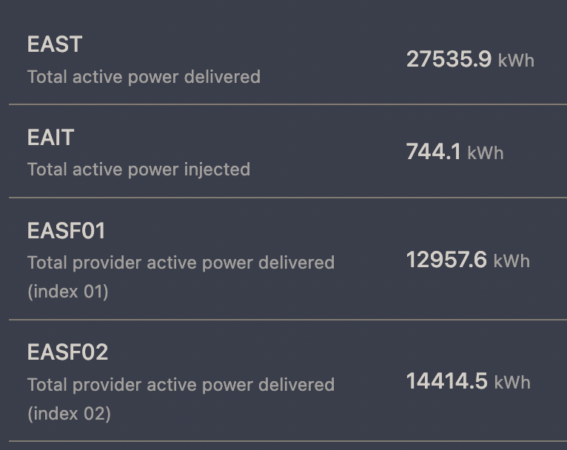Click the kWh unit beside 27535.9
The height and width of the screenshot is (450, 567).
516,61
